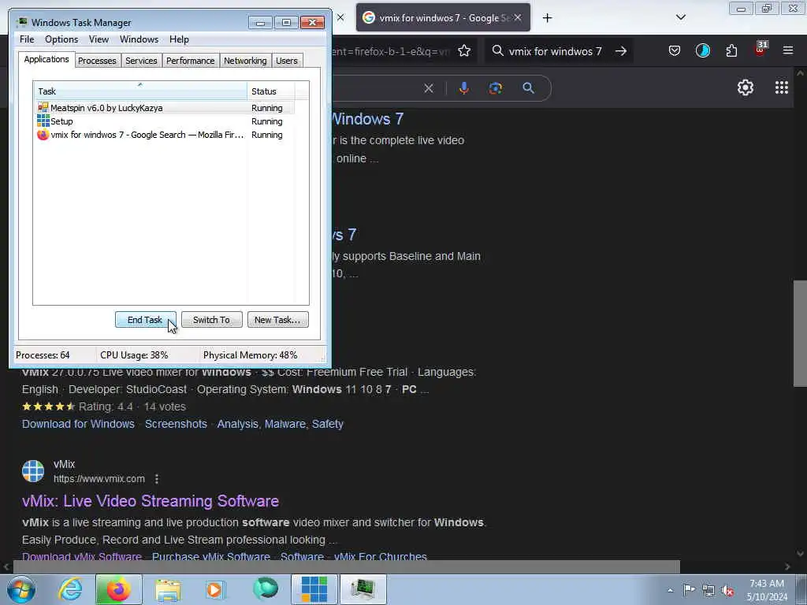Viewport: 807px width, 605px height.
Task: Select the vmix Google Search Firefox task row
Action: tap(165, 134)
